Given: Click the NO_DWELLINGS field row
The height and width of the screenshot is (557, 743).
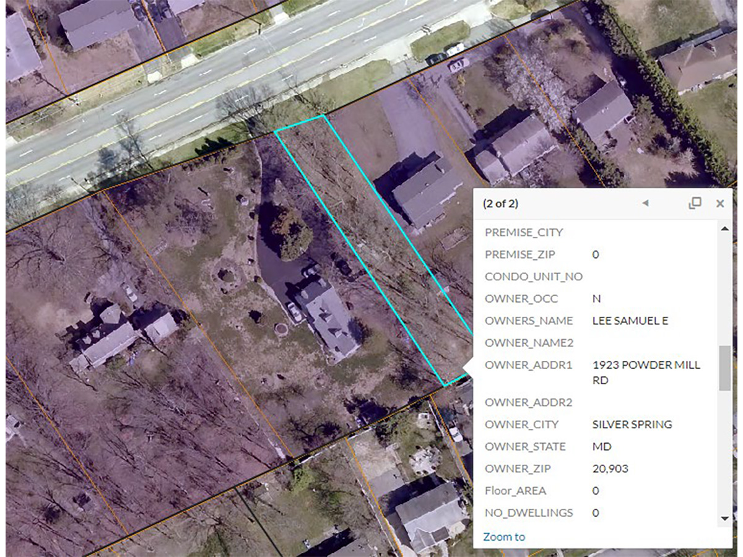Looking at the screenshot, I should tap(599, 512).
